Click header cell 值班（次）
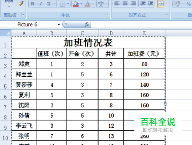The width and height of the screenshot is (192, 145). coord(52,54)
